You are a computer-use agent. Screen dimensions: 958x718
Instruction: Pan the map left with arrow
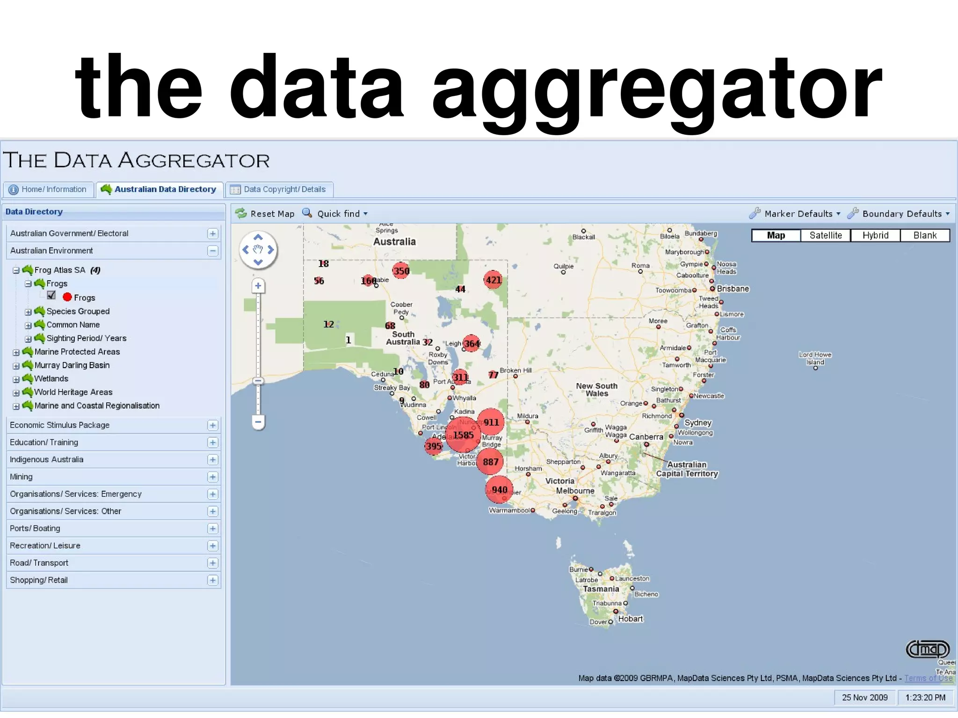[x=246, y=250]
